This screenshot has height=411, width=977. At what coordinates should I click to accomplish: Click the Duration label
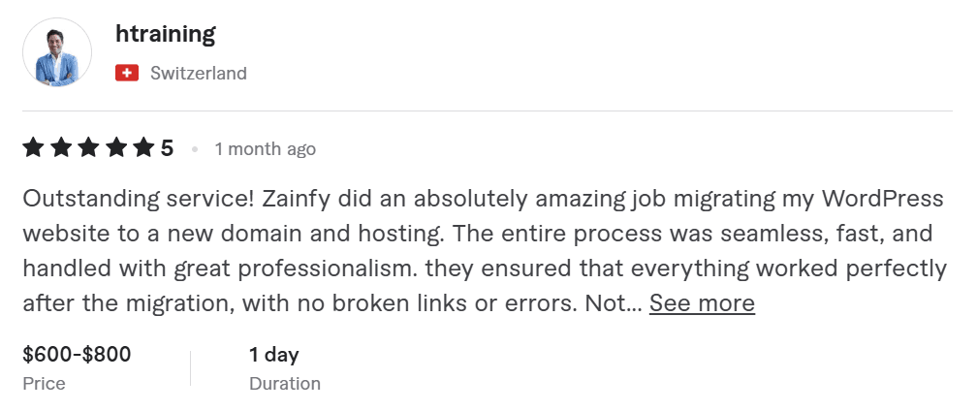coord(285,384)
